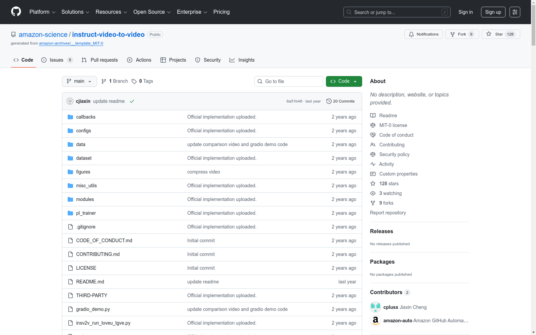Click the green commit status checkmark
This screenshot has height=335, width=536.
click(x=132, y=101)
